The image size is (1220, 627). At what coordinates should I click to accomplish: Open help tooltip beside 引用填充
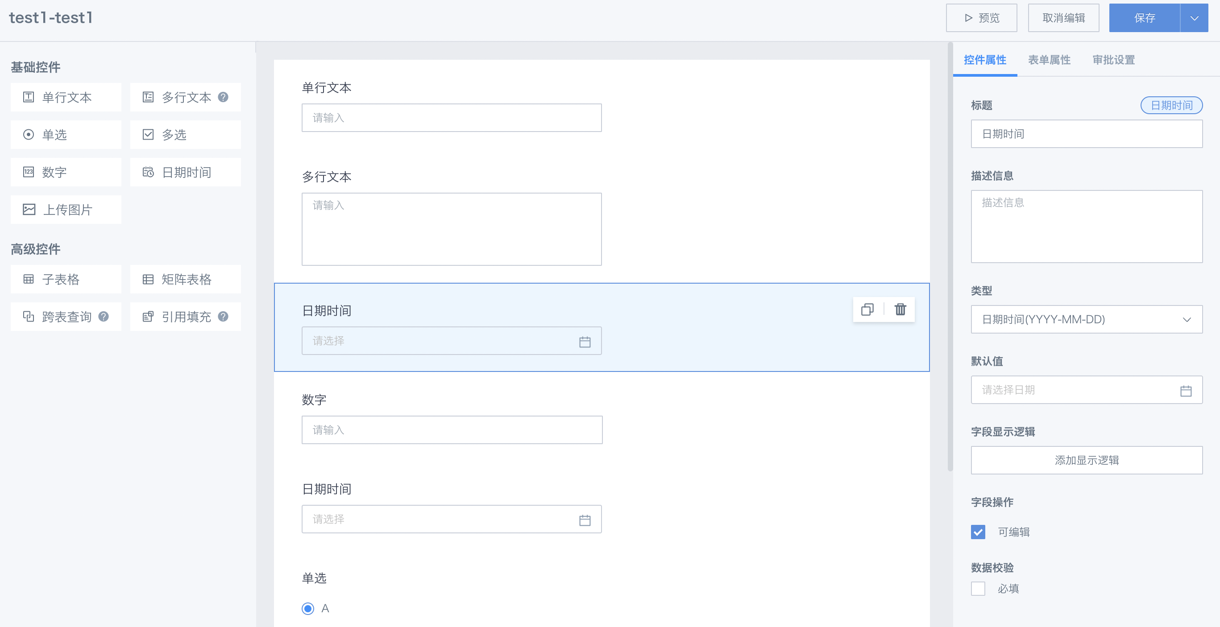[223, 317]
